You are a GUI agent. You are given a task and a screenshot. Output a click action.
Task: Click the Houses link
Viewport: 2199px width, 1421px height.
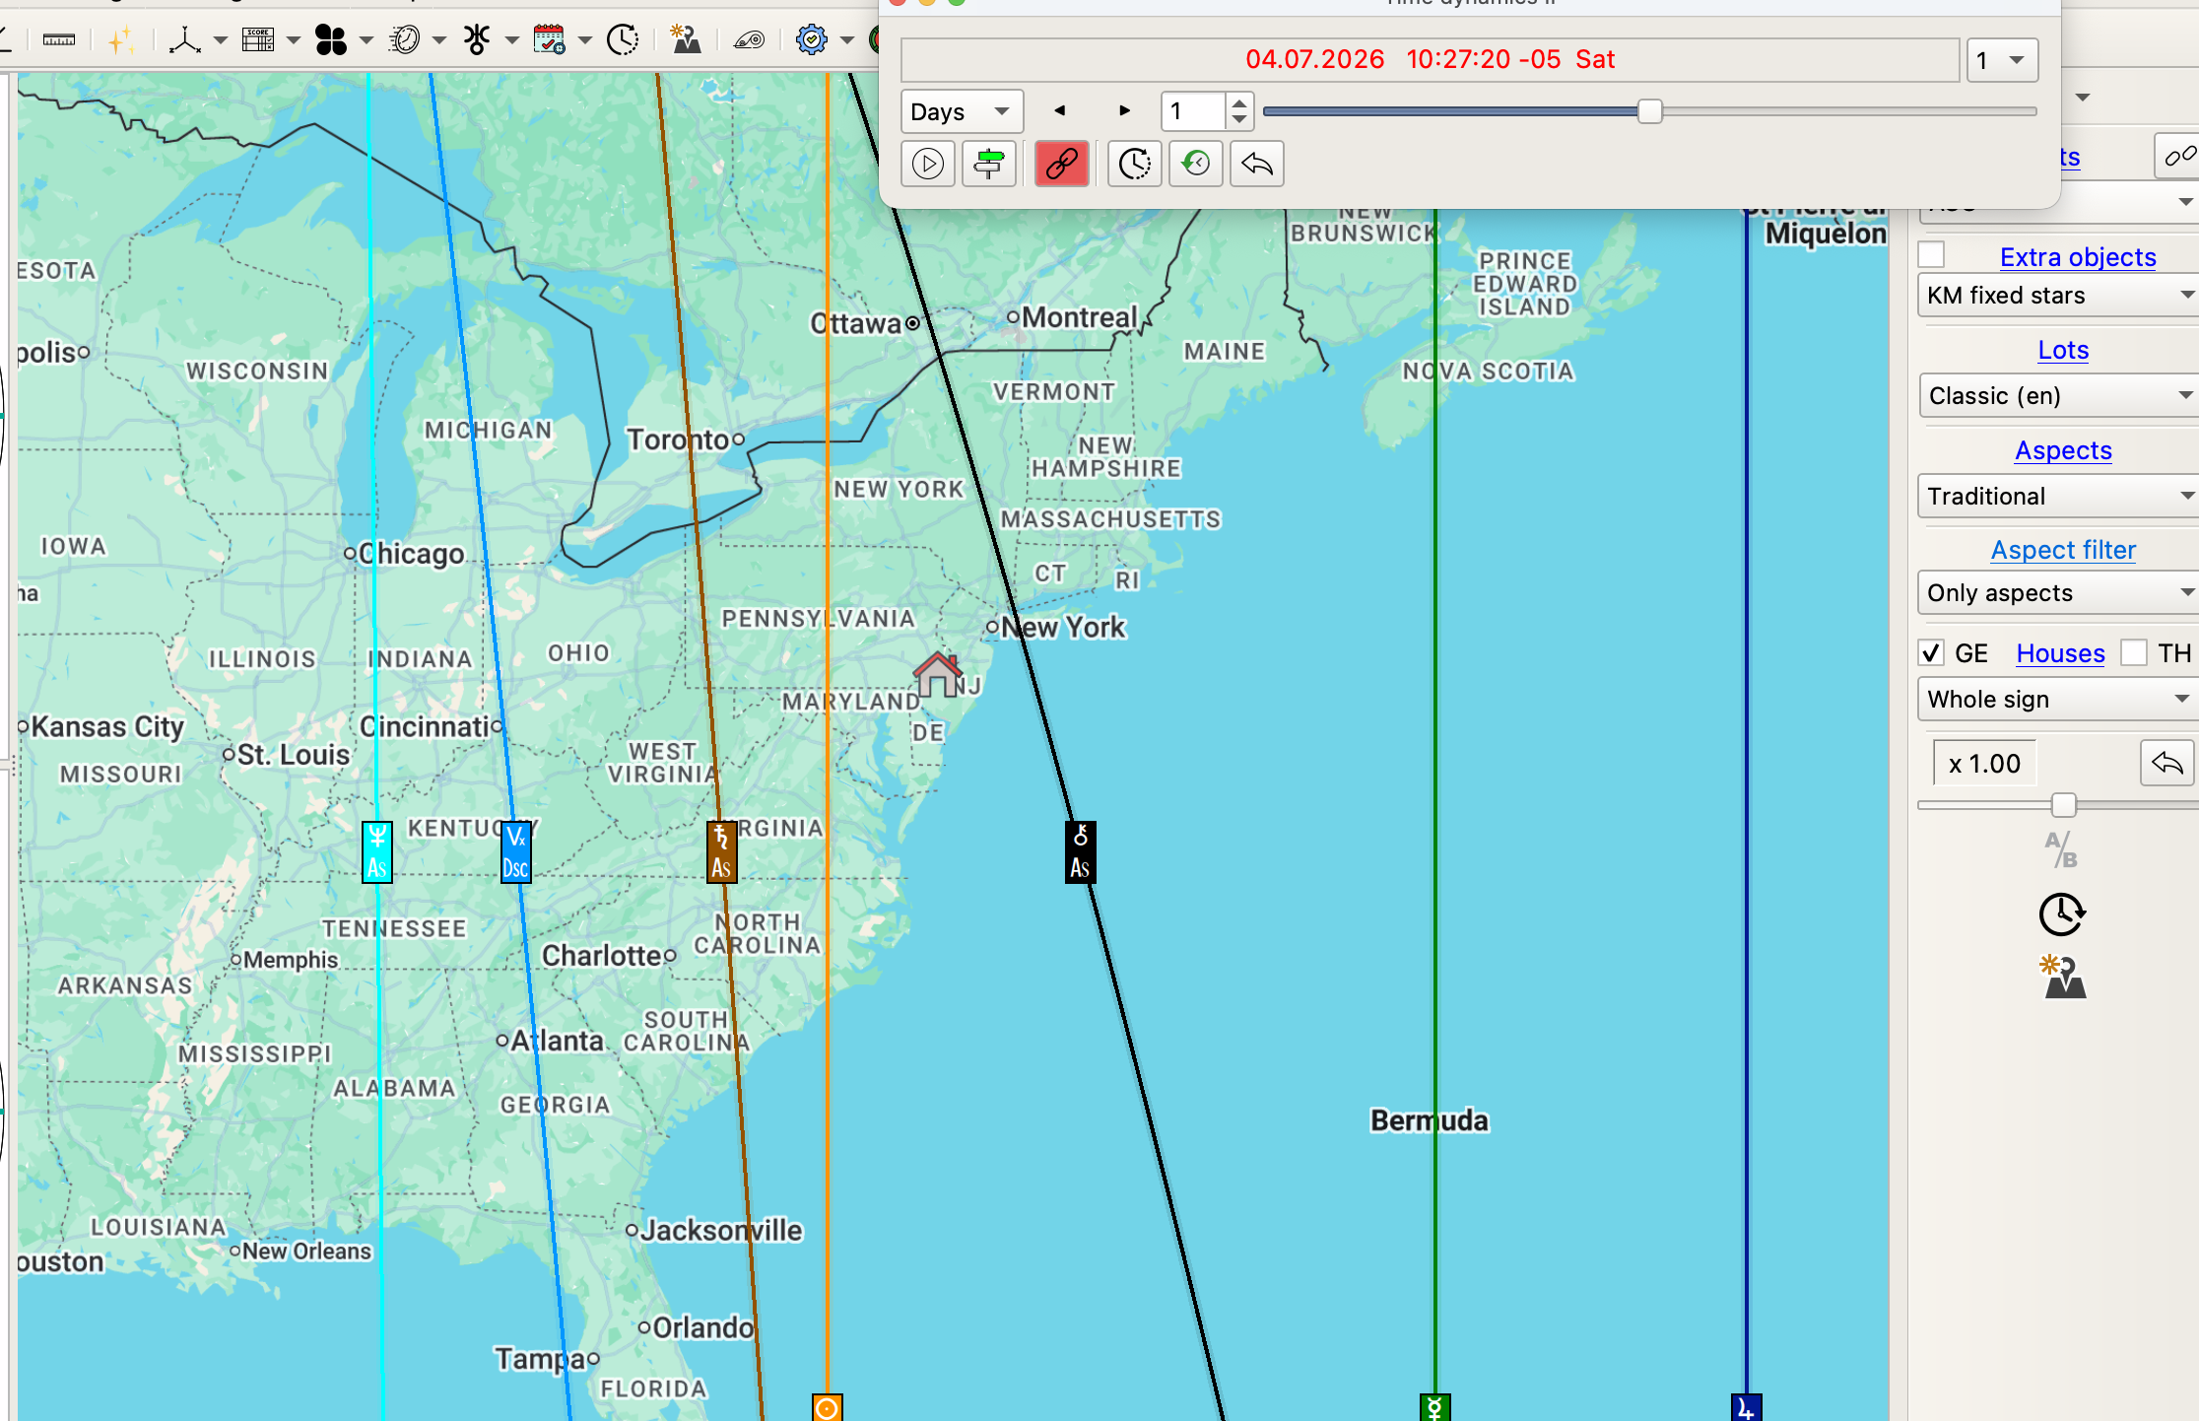point(2060,653)
